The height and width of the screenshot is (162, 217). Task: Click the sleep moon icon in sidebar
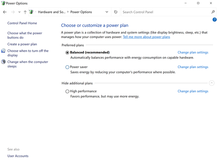(3, 61)
